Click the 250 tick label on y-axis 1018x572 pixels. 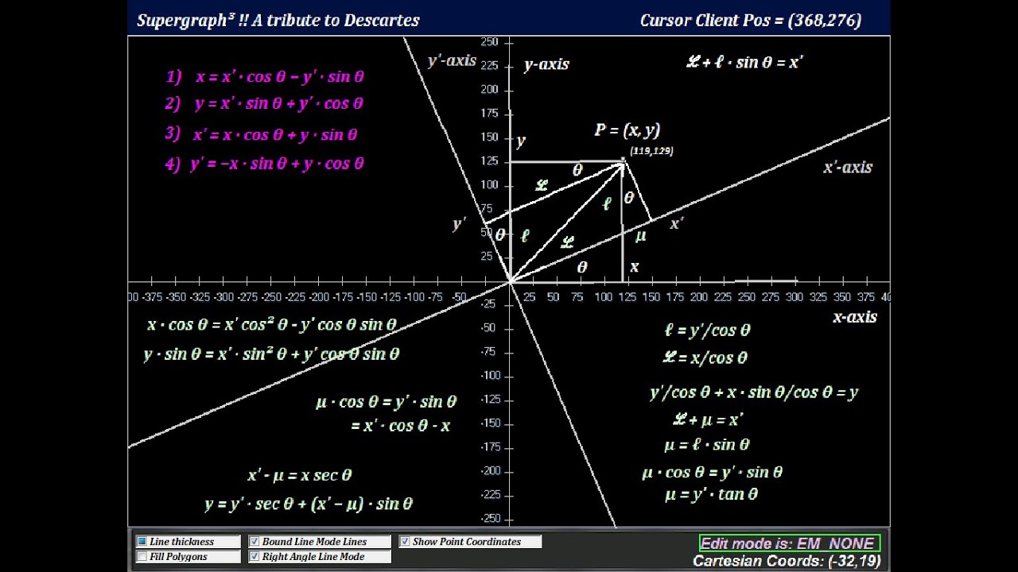[x=489, y=42]
